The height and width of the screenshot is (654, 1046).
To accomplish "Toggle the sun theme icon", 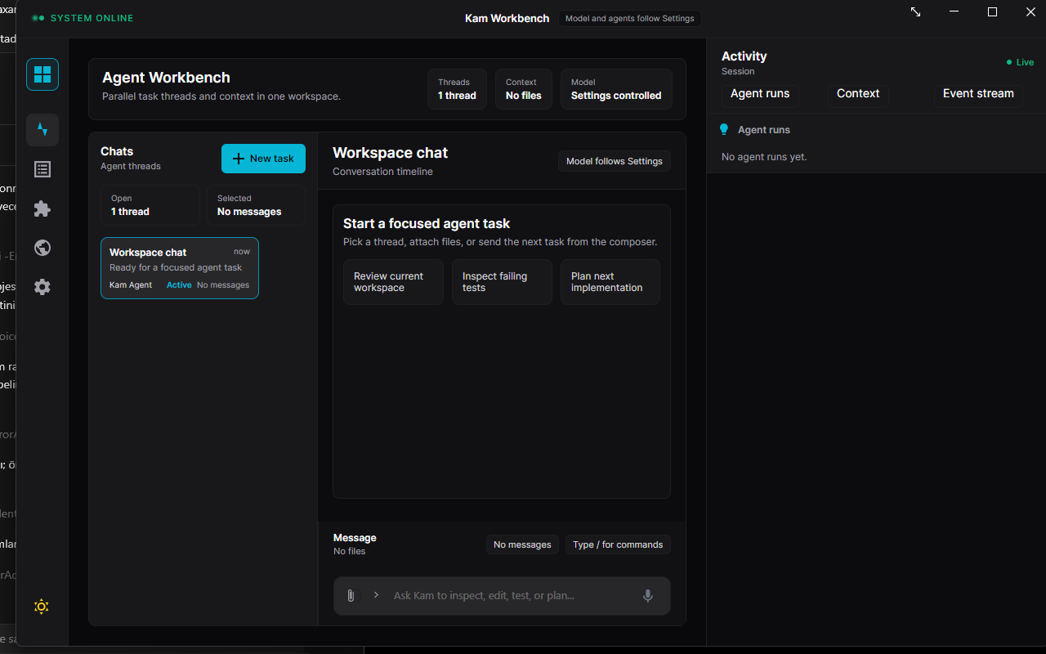I will [42, 607].
